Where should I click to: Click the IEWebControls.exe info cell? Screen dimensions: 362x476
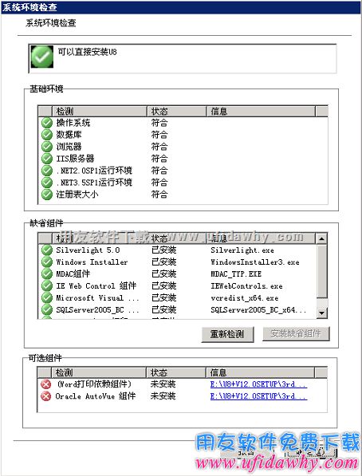click(246, 286)
